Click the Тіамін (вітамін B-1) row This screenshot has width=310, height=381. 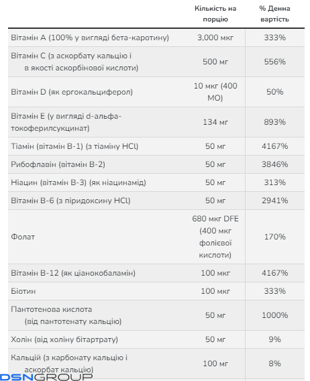156,146
